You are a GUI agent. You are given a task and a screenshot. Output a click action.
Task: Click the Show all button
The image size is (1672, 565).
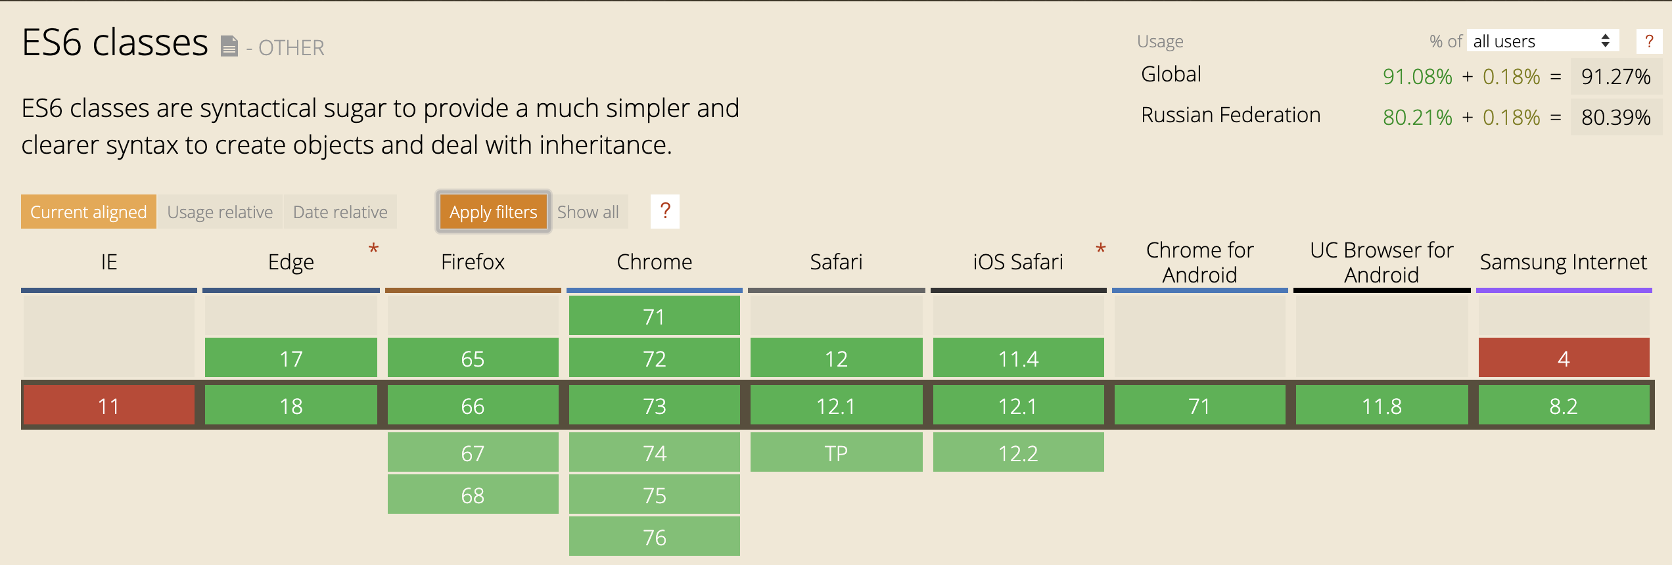pos(588,212)
